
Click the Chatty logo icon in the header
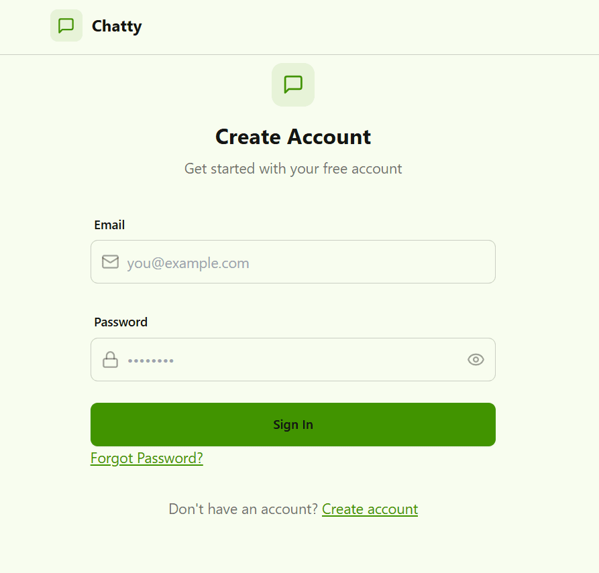66,26
